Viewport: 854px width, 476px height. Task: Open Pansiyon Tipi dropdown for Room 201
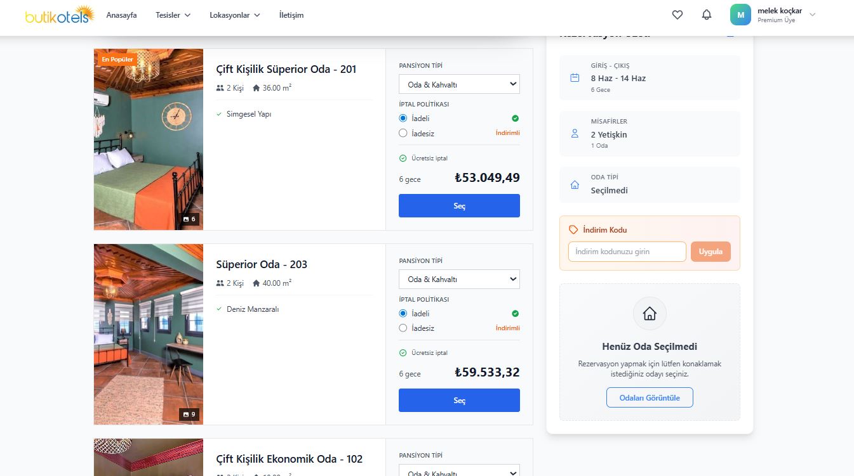pyautogui.click(x=459, y=84)
